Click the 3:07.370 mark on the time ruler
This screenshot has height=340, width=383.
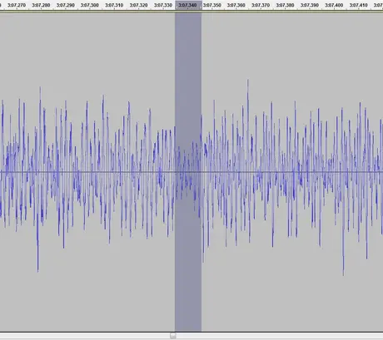[261, 5]
